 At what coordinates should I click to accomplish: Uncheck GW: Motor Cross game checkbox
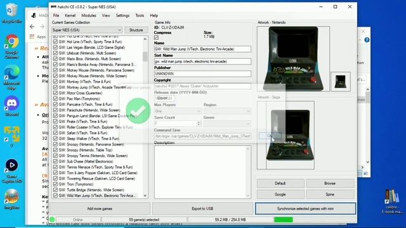(55, 93)
